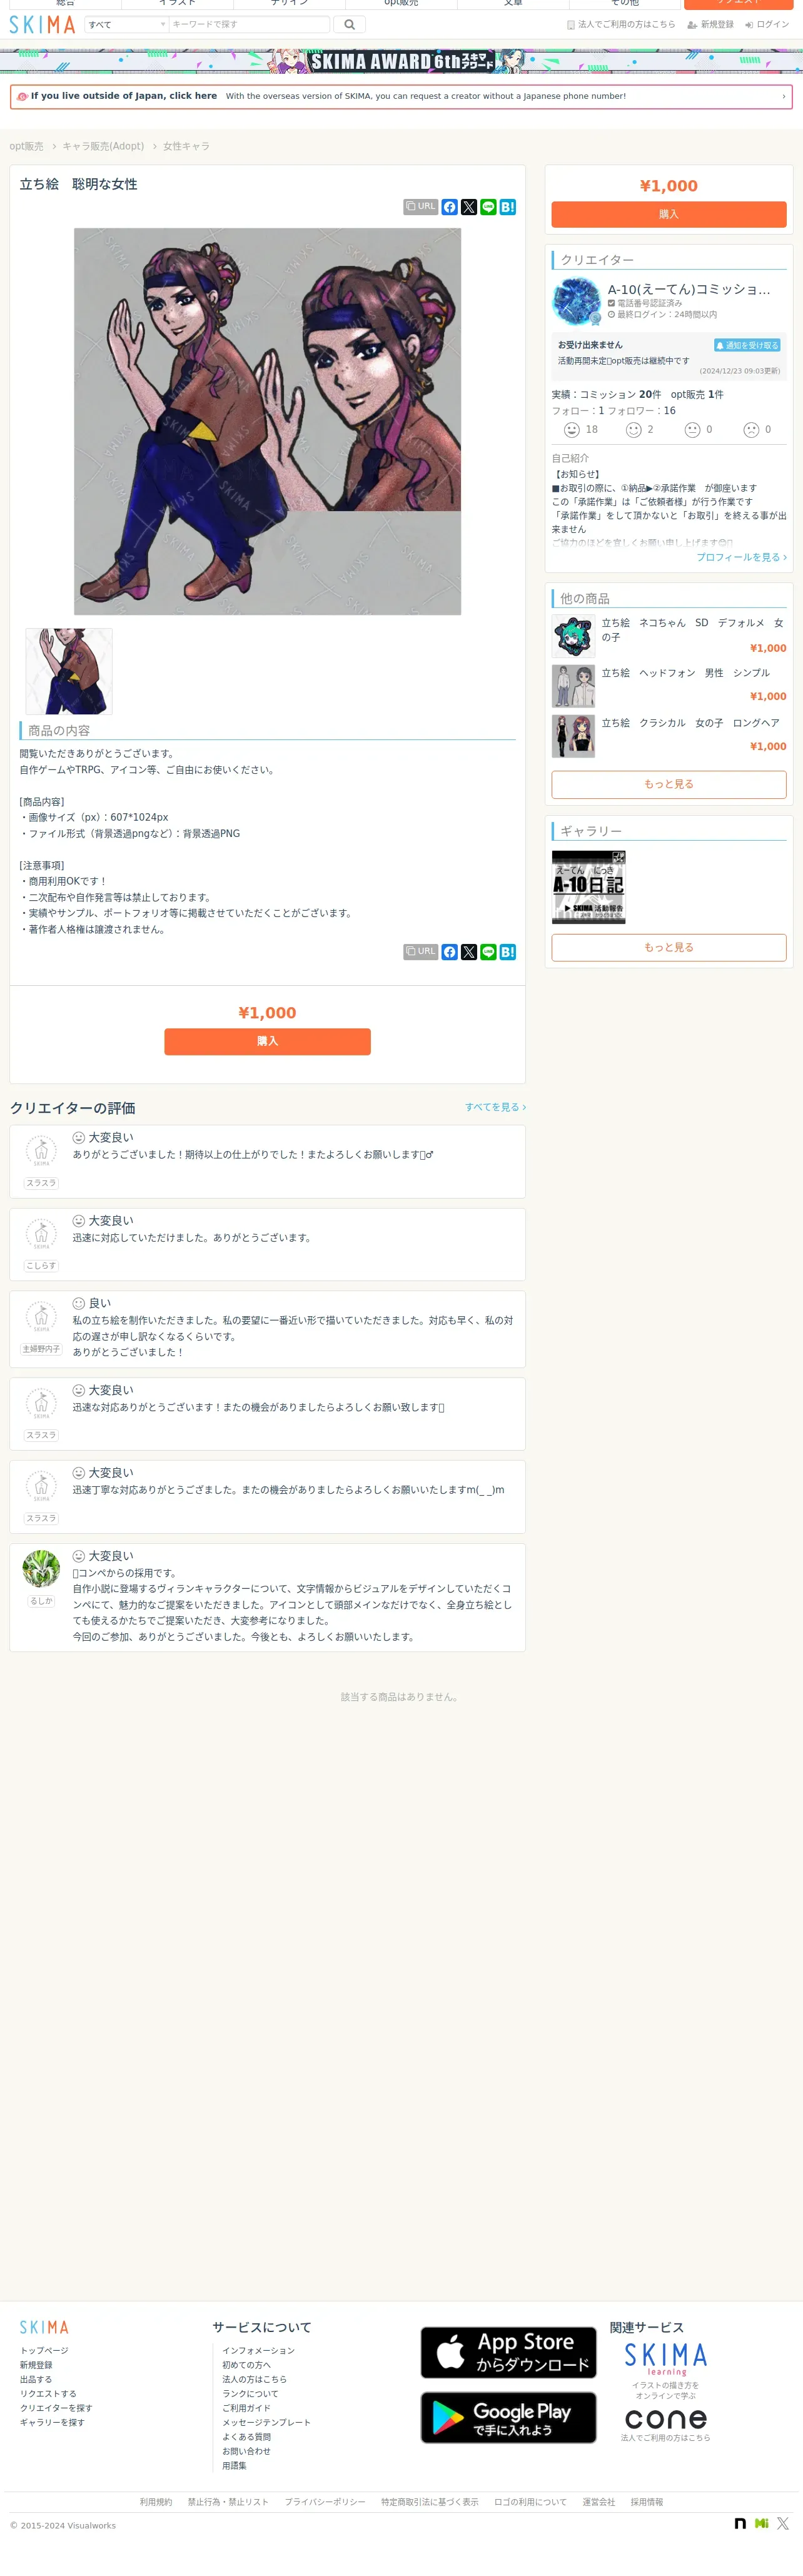Open footer メッセージテンプレート link

(266, 2422)
